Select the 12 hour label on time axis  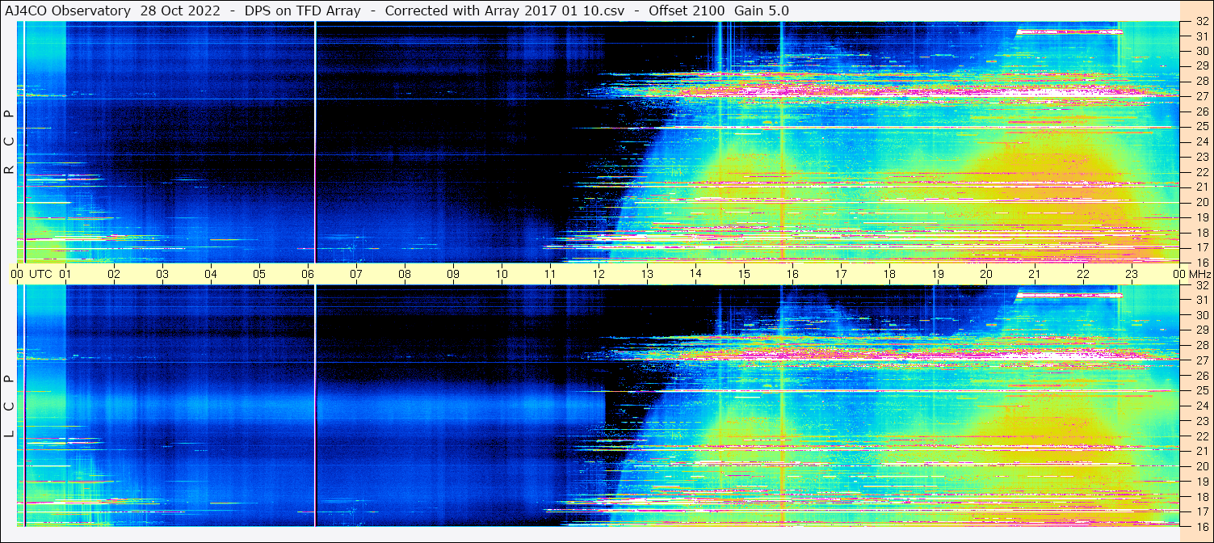599,274
